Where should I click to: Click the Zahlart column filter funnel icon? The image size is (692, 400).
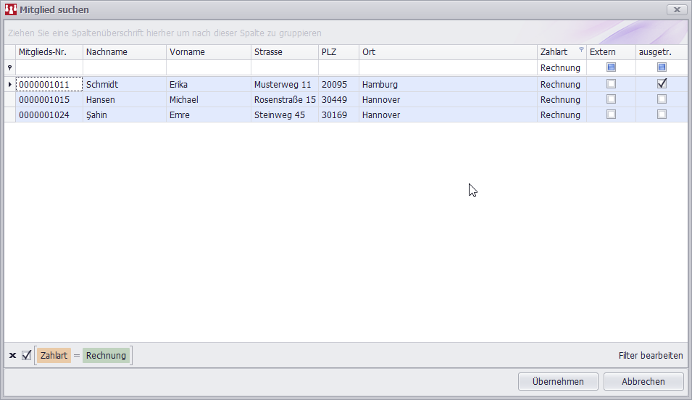[581, 50]
